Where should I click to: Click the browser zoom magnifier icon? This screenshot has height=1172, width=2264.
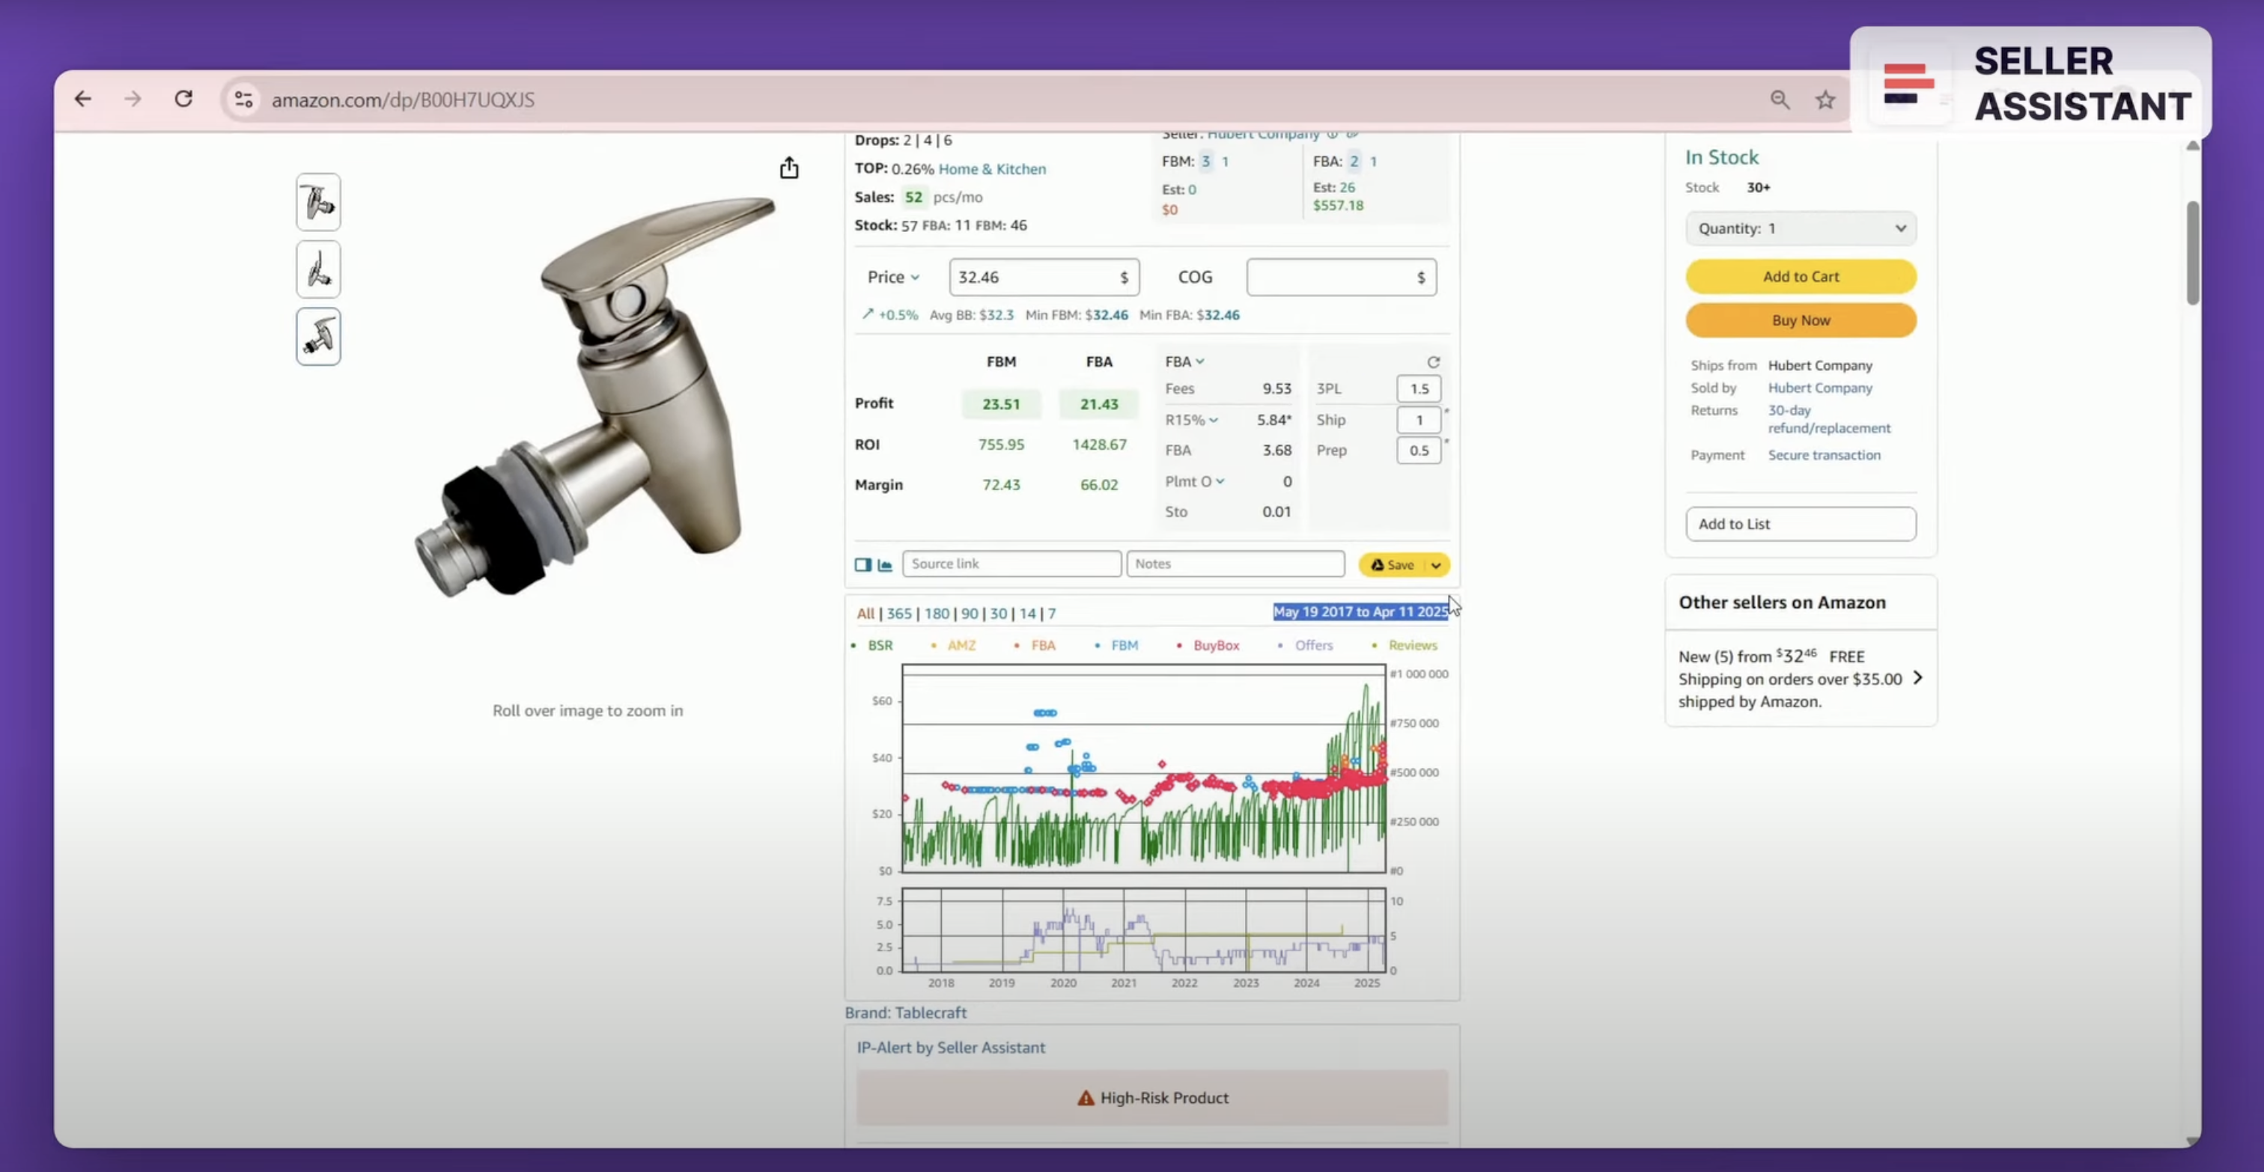click(1780, 100)
